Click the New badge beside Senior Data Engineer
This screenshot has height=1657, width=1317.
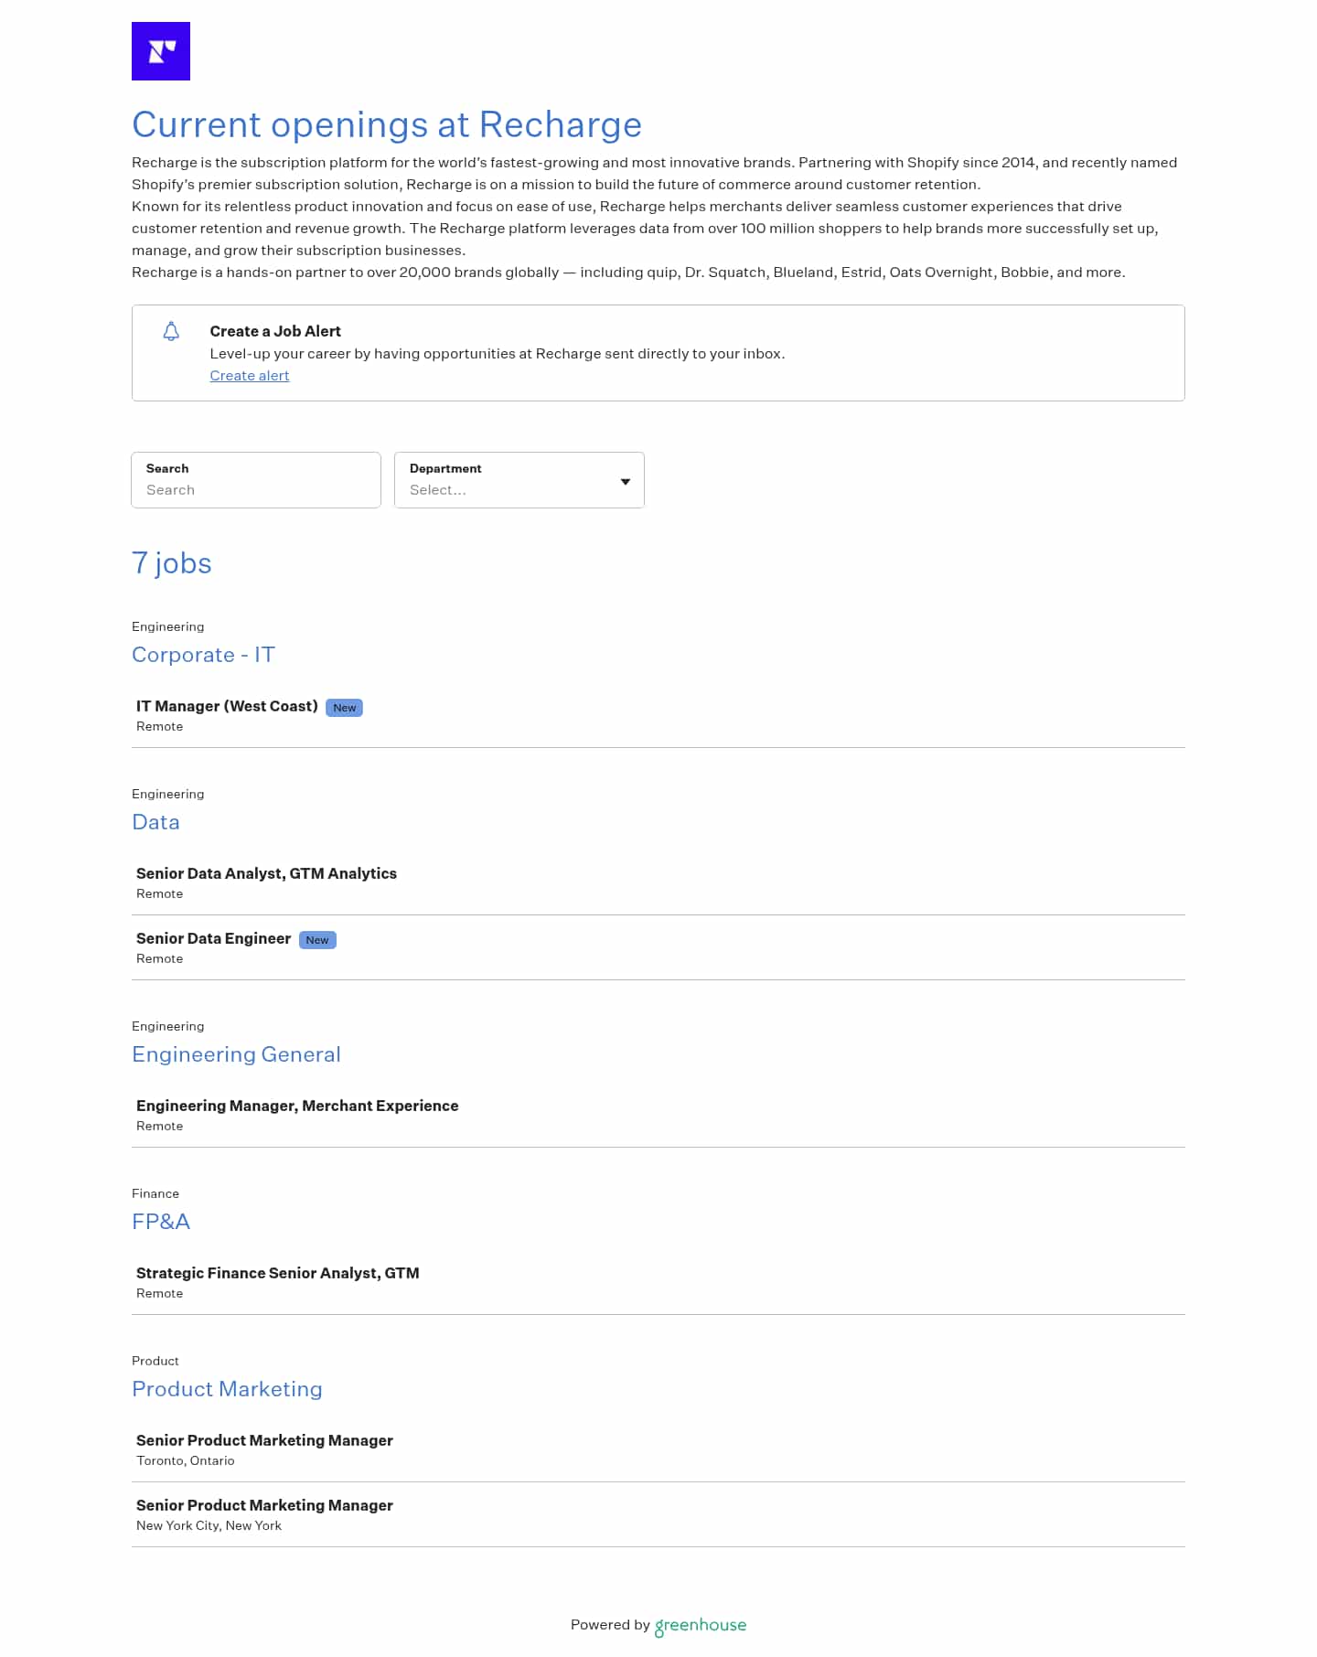click(x=317, y=940)
